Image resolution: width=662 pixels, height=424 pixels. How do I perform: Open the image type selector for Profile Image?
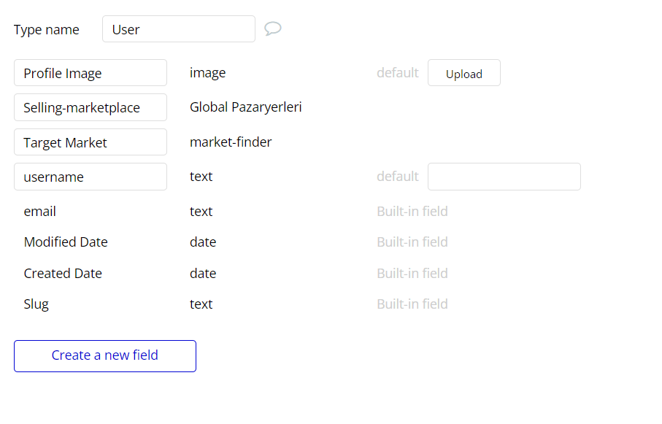(208, 72)
